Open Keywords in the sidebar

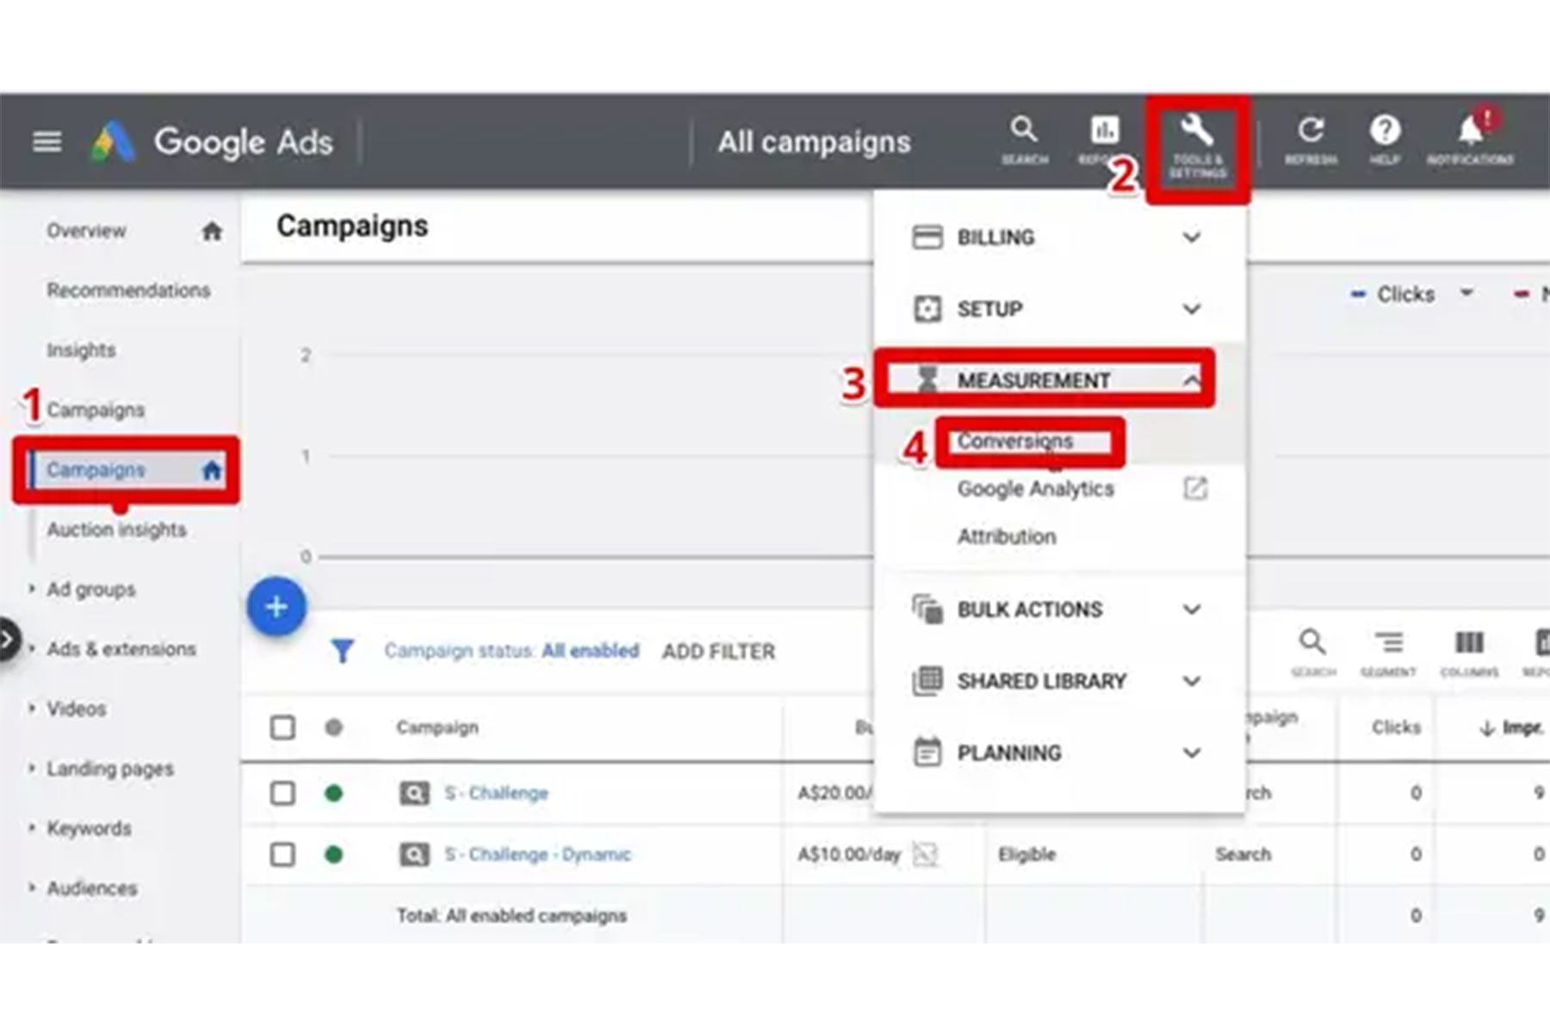[88, 828]
